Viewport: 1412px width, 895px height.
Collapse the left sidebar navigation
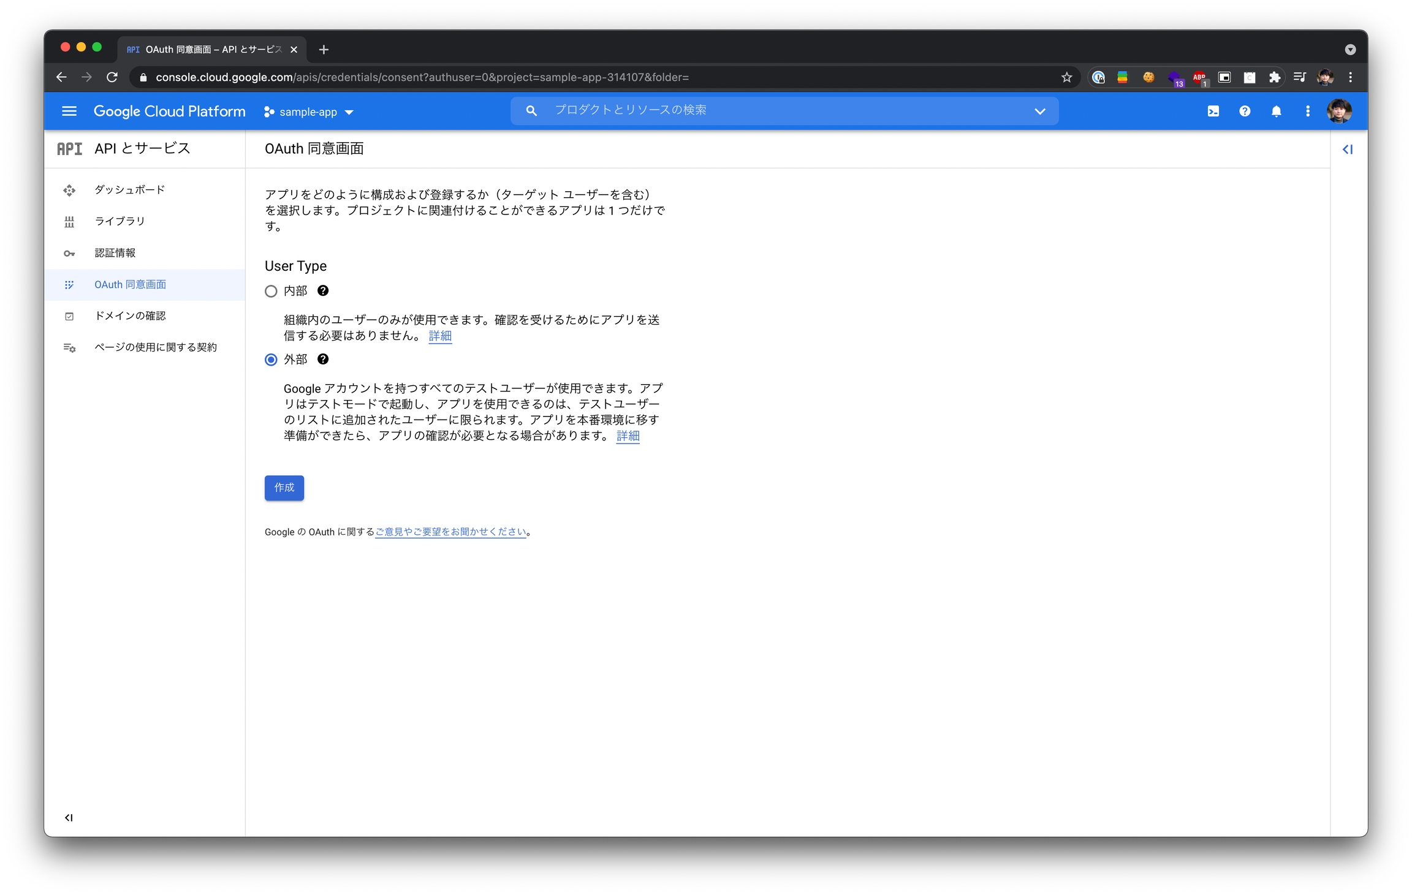(69, 818)
